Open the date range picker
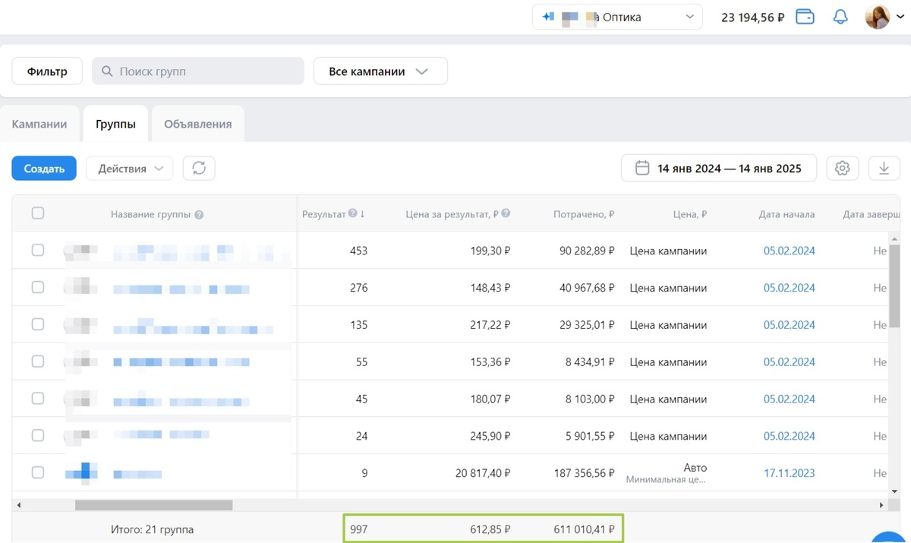This screenshot has width=911, height=543. (x=719, y=168)
